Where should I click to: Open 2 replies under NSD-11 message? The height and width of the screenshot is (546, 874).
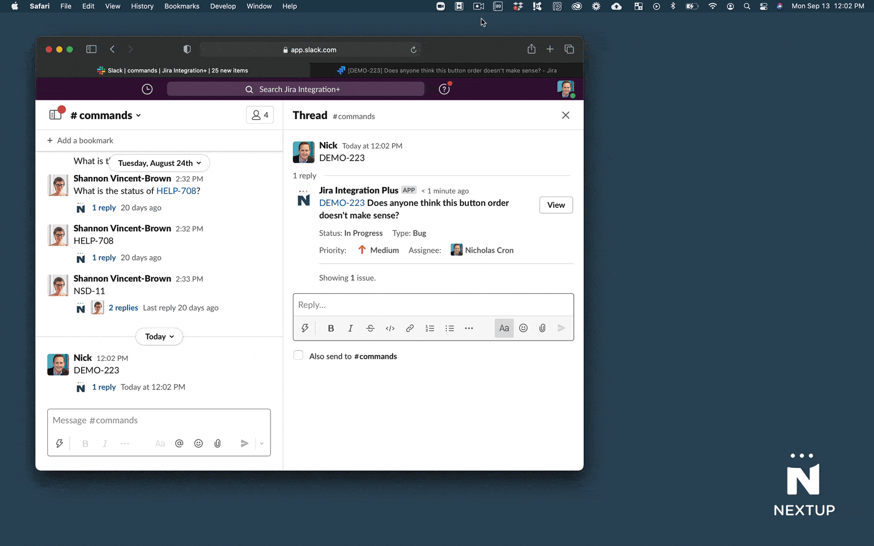[123, 308]
